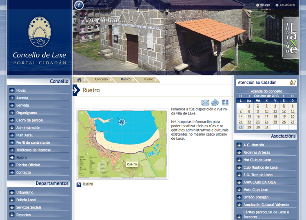
Task: Click the arrow icon next to Benvida
Action: click(12, 105)
